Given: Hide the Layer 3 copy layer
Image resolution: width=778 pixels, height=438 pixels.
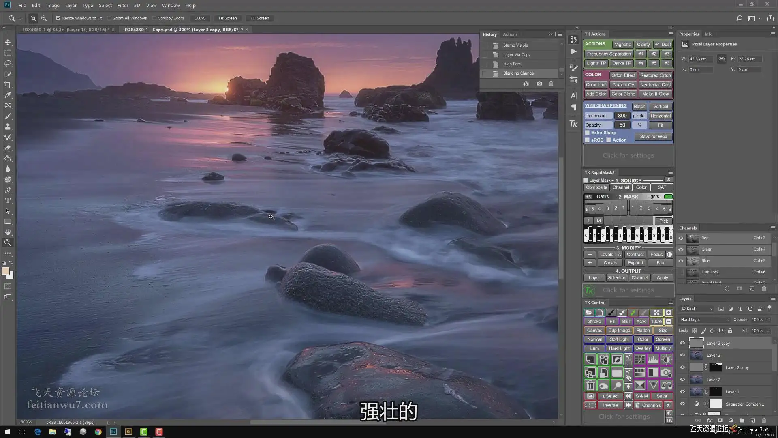Looking at the screenshot, I should click(682, 343).
